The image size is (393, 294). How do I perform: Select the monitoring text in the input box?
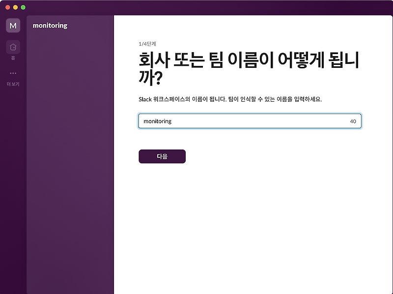[x=156, y=120]
